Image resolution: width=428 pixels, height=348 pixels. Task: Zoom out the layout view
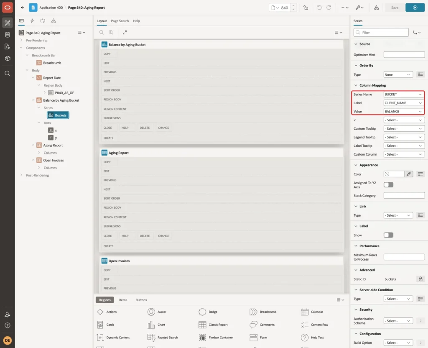(102, 33)
